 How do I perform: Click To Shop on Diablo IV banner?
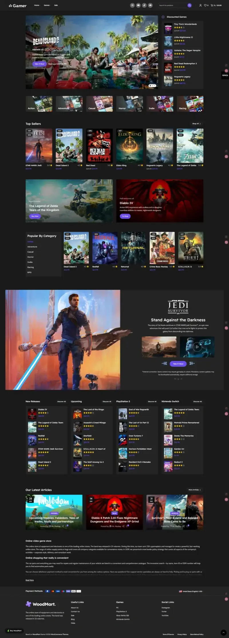click(x=125, y=216)
